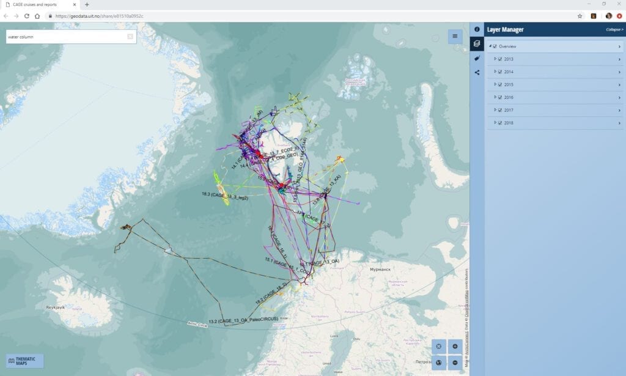
Task: Click the 18.3 CAGE_18_3_leg2 track label
Action: coord(225,196)
